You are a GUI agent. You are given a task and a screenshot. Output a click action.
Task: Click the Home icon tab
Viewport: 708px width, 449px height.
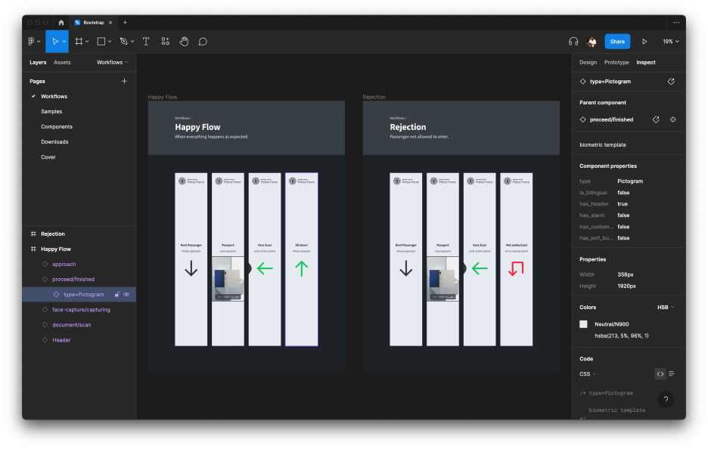(61, 23)
